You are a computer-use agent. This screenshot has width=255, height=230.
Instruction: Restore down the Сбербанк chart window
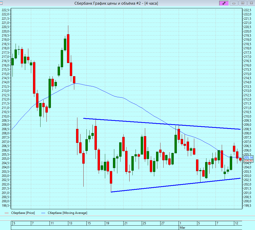[x=243, y=3]
